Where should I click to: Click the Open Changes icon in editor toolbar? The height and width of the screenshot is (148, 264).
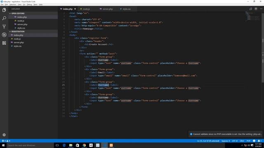[x=250, y=9]
